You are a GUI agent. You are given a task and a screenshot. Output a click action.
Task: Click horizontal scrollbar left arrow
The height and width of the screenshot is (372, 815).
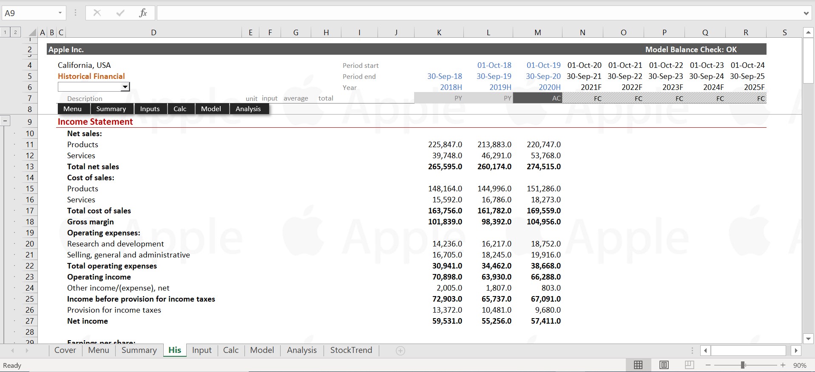tap(706, 351)
